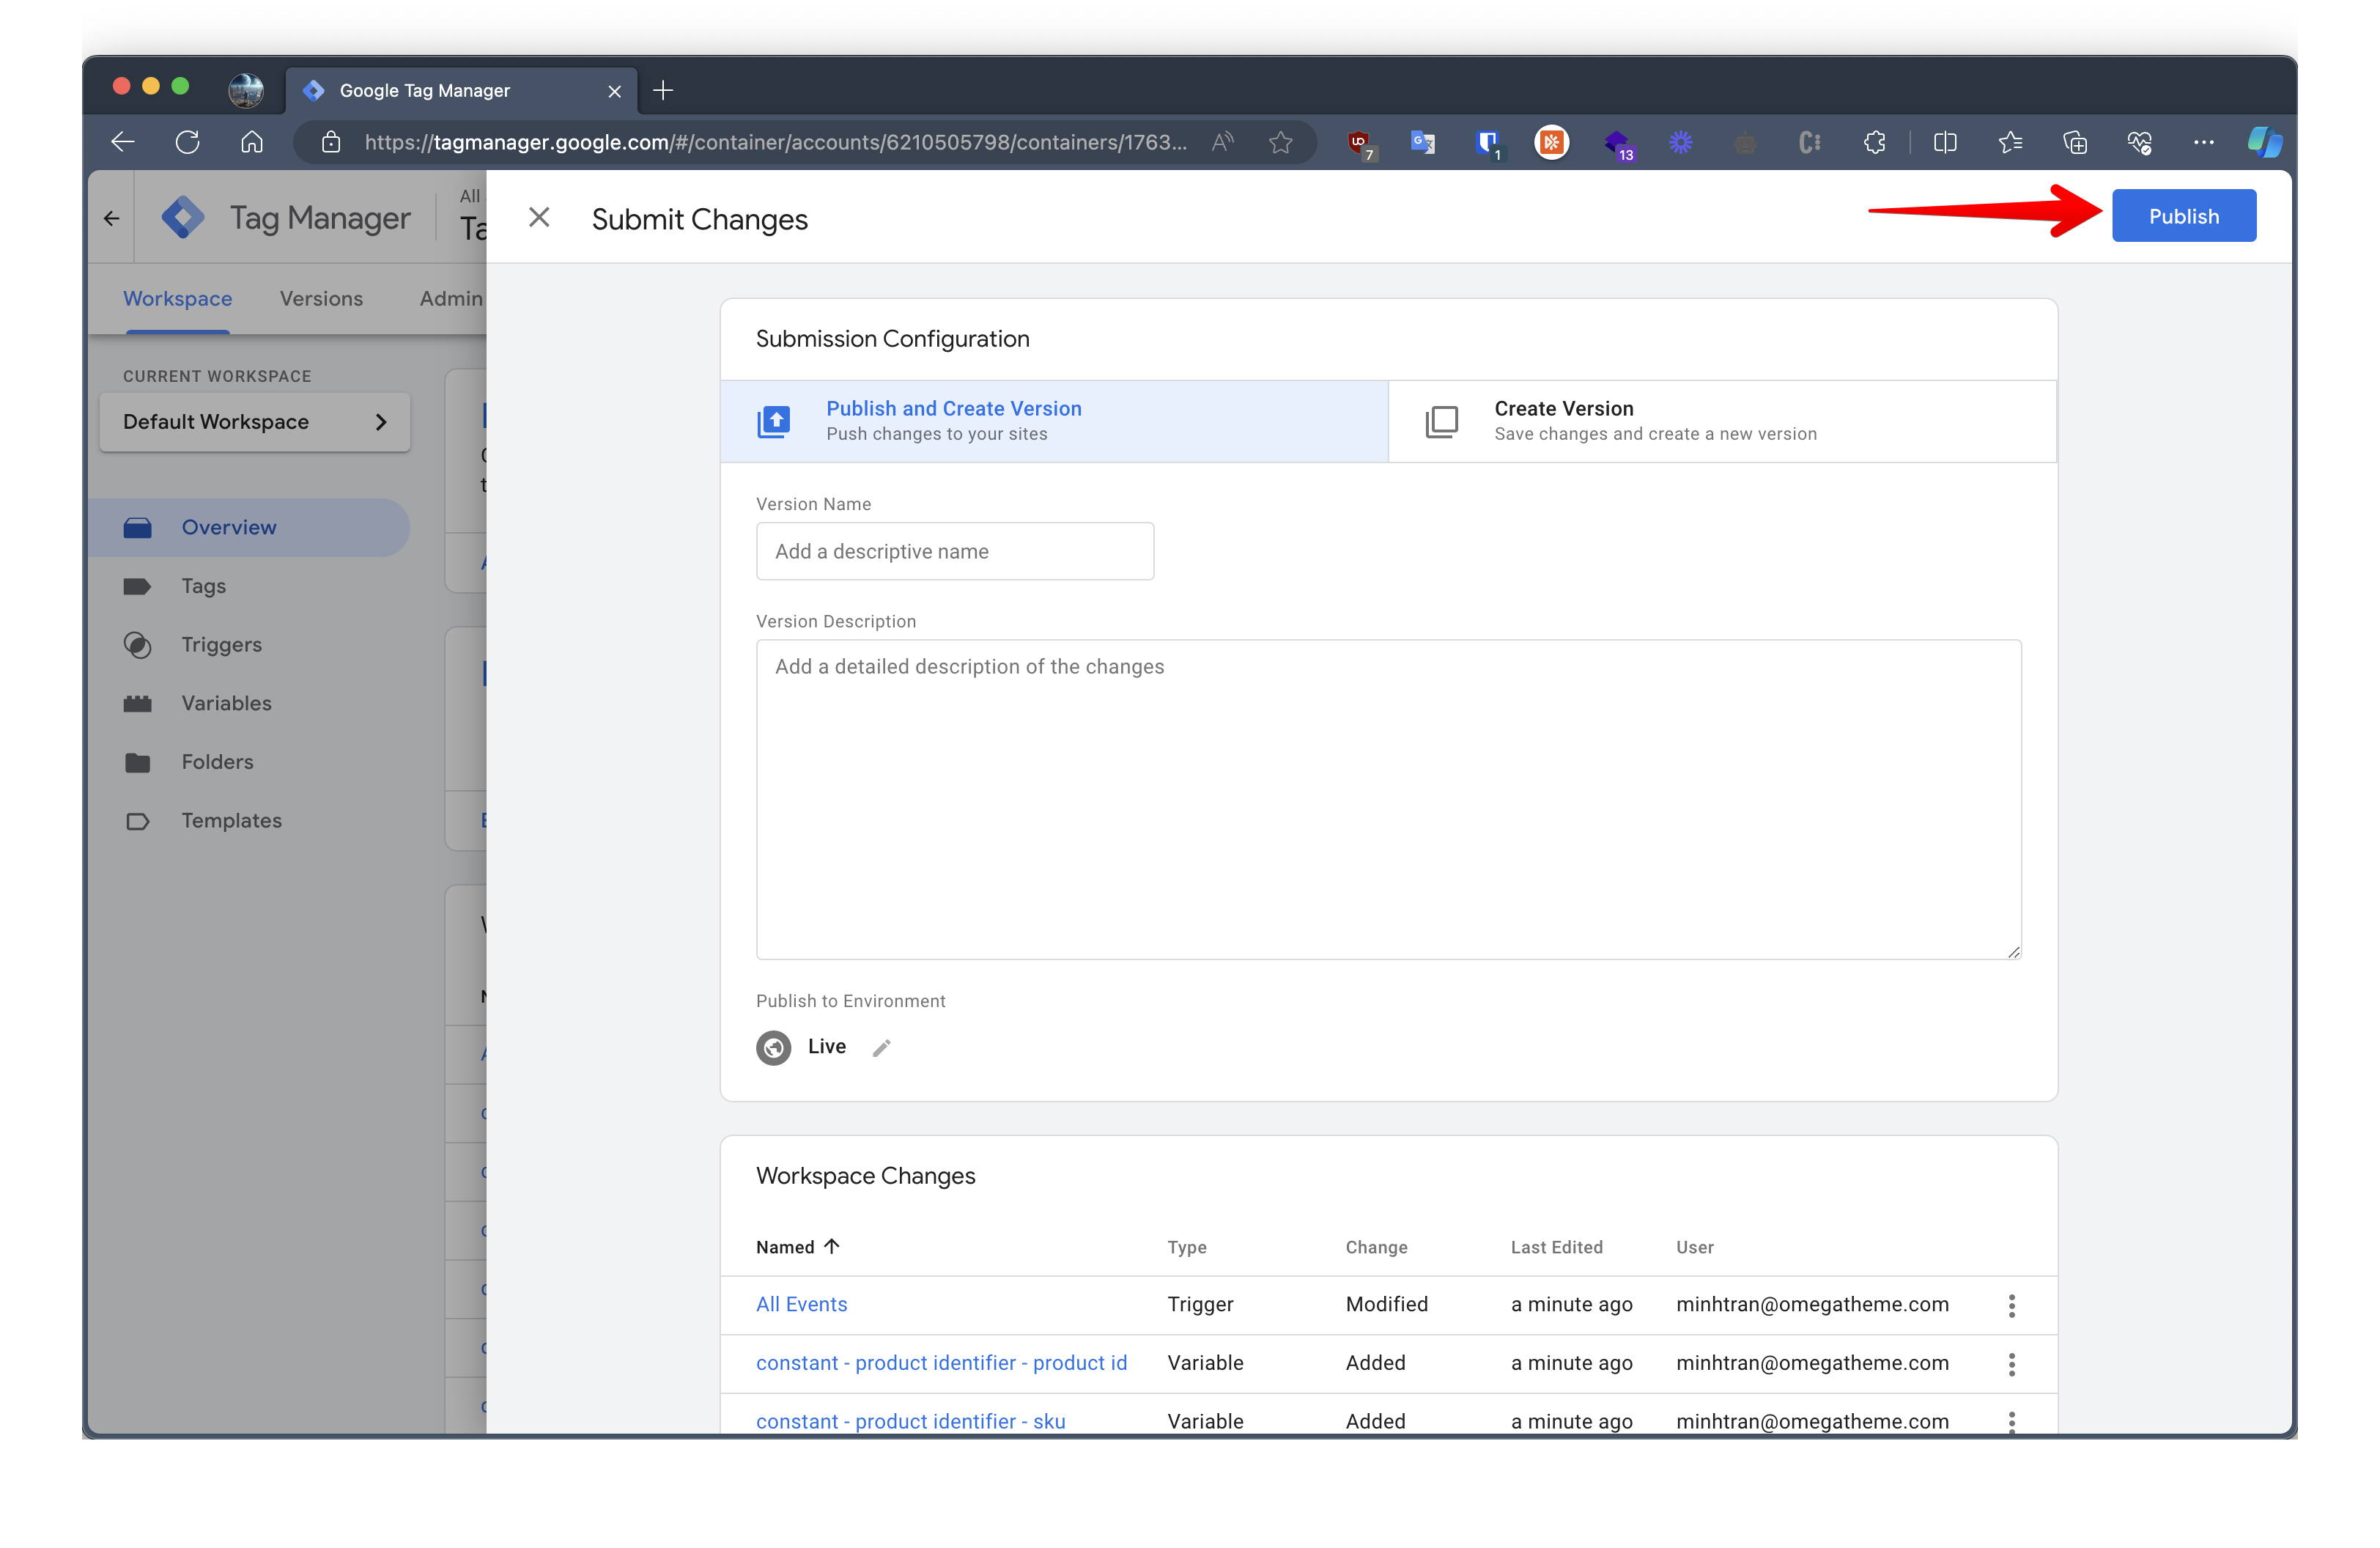Open the All Events trigger link
Viewport: 2380px width, 1548px height.
[x=801, y=1304]
